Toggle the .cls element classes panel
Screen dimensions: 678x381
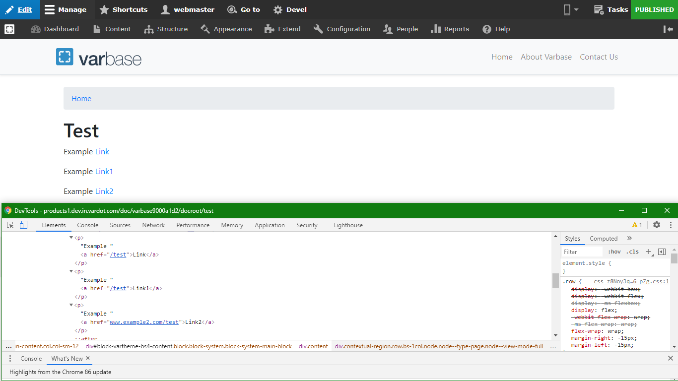tap(632, 252)
